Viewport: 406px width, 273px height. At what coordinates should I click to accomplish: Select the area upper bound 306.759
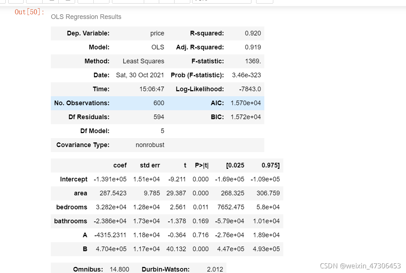click(x=268, y=194)
